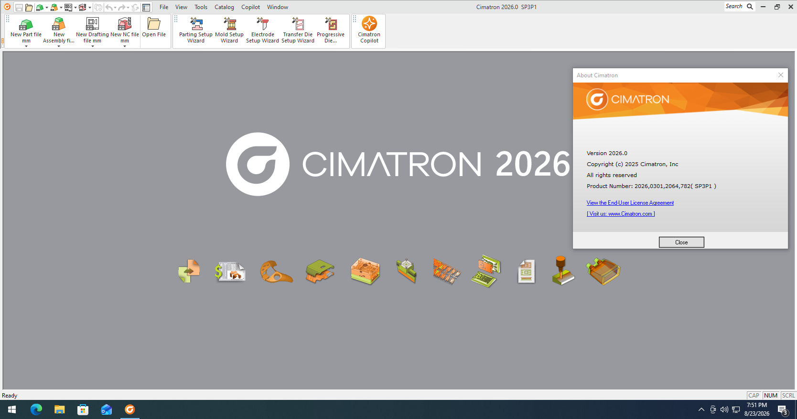Click the Close button in About Cimatron
797x419 pixels.
click(x=681, y=242)
